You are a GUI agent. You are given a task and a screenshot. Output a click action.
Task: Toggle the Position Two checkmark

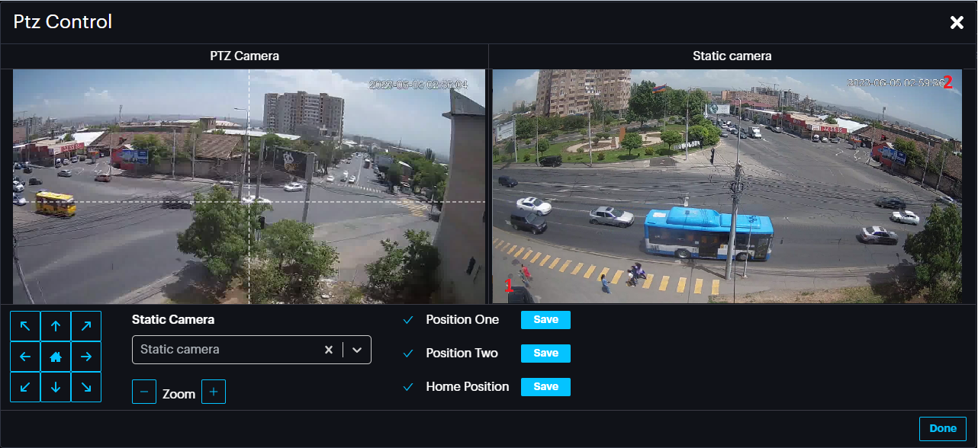click(x=408, y=354)
